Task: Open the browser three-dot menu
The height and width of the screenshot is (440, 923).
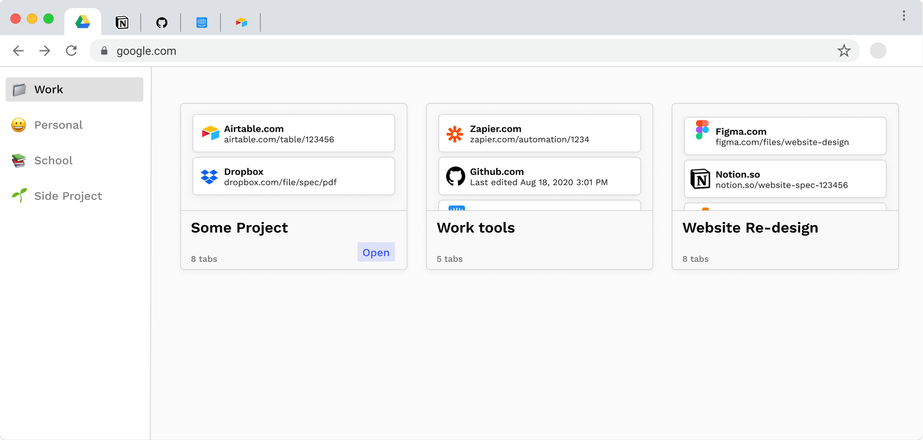Action: 904,16
